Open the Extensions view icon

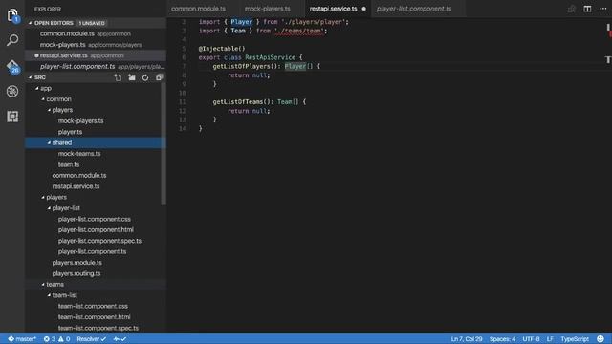(12, 117)
